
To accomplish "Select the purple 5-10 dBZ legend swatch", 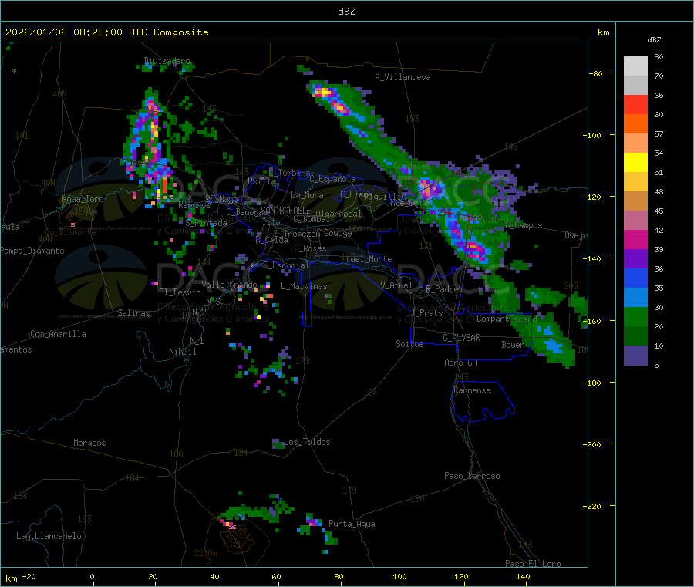I will tap(635, 356).
